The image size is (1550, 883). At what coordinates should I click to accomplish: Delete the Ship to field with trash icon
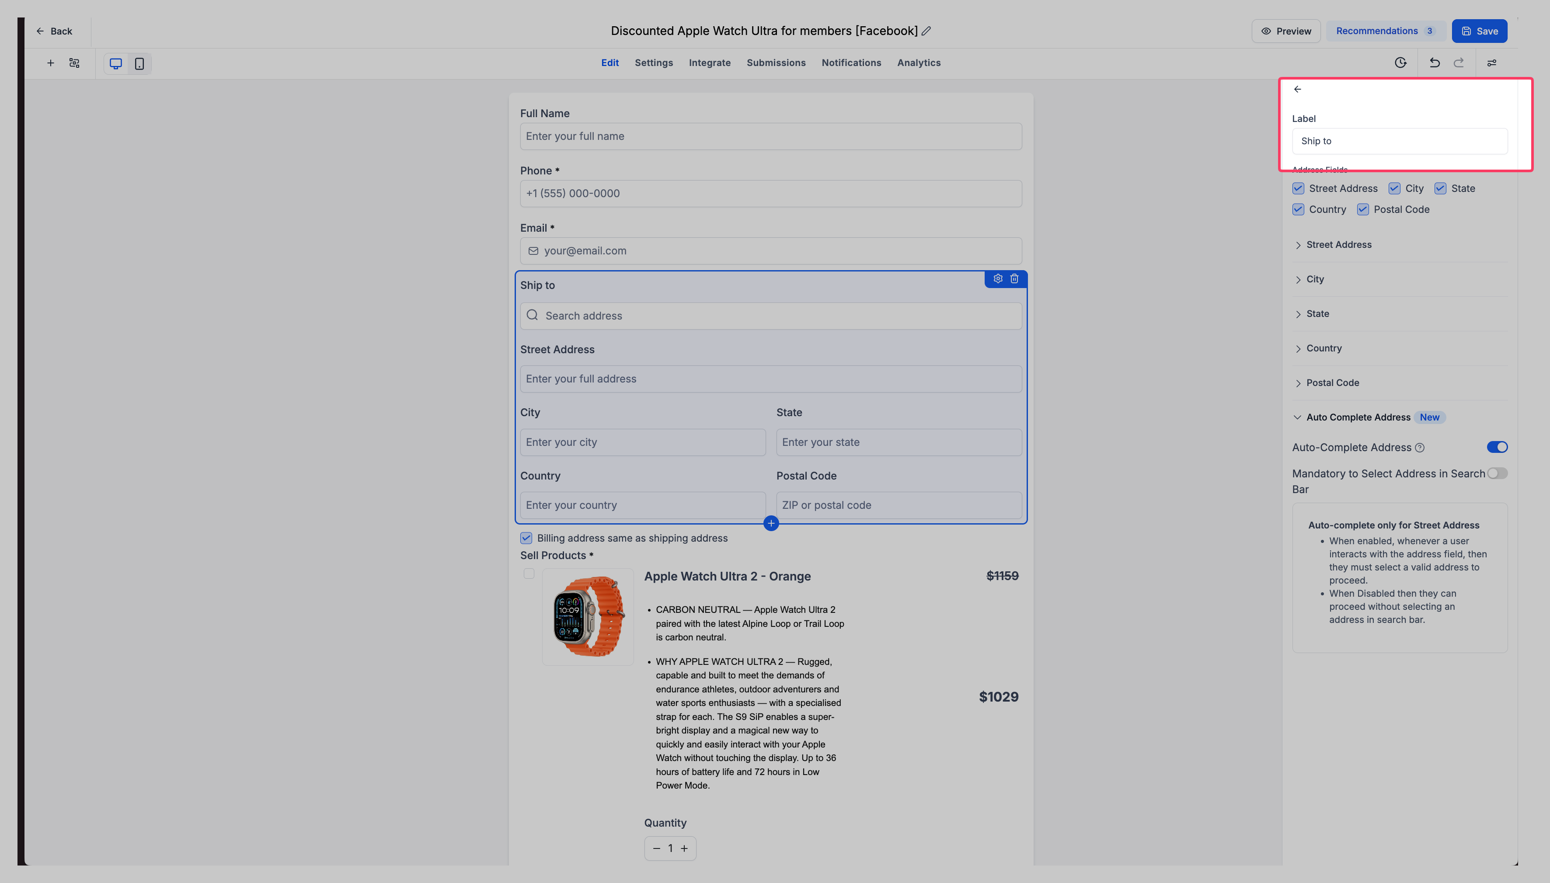(1014, 279)
